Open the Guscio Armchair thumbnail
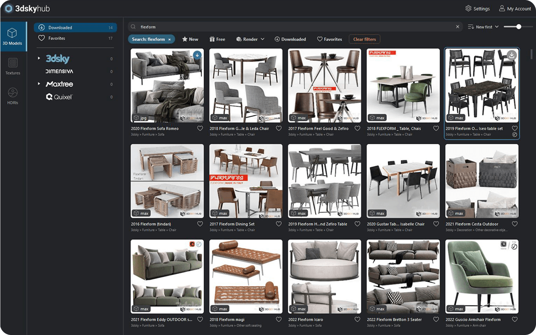The width and height of the screenshot is (536, 335). pos(482,276)
